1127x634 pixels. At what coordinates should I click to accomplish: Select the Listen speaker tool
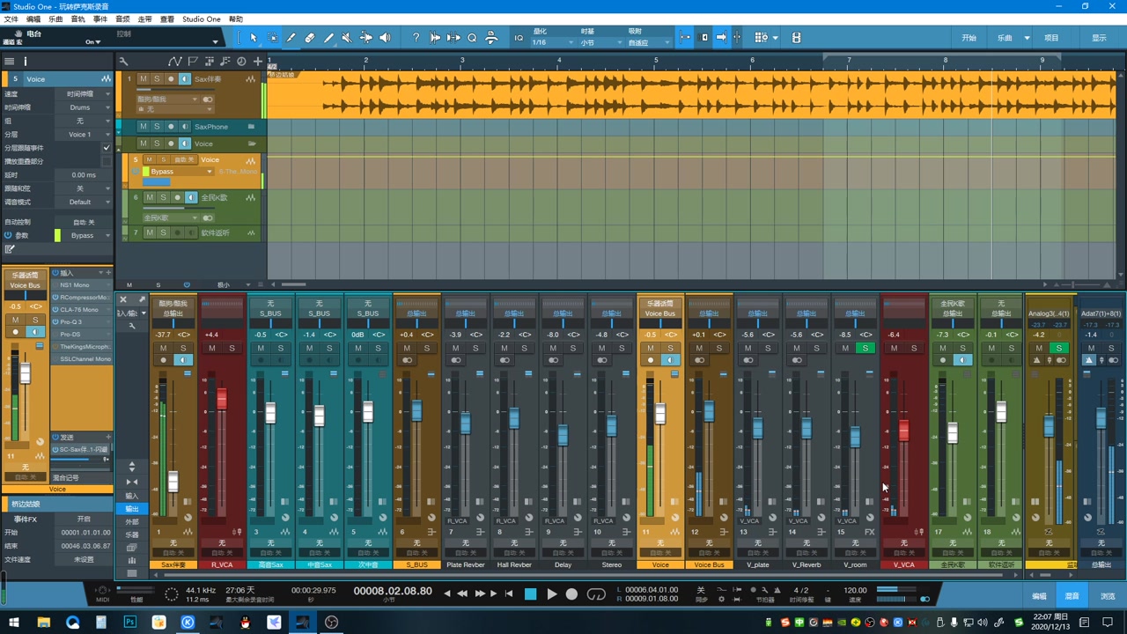[385, 38]
